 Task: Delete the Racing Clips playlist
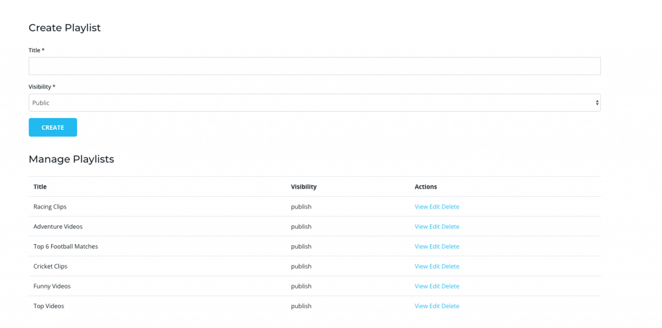(450, 207)
